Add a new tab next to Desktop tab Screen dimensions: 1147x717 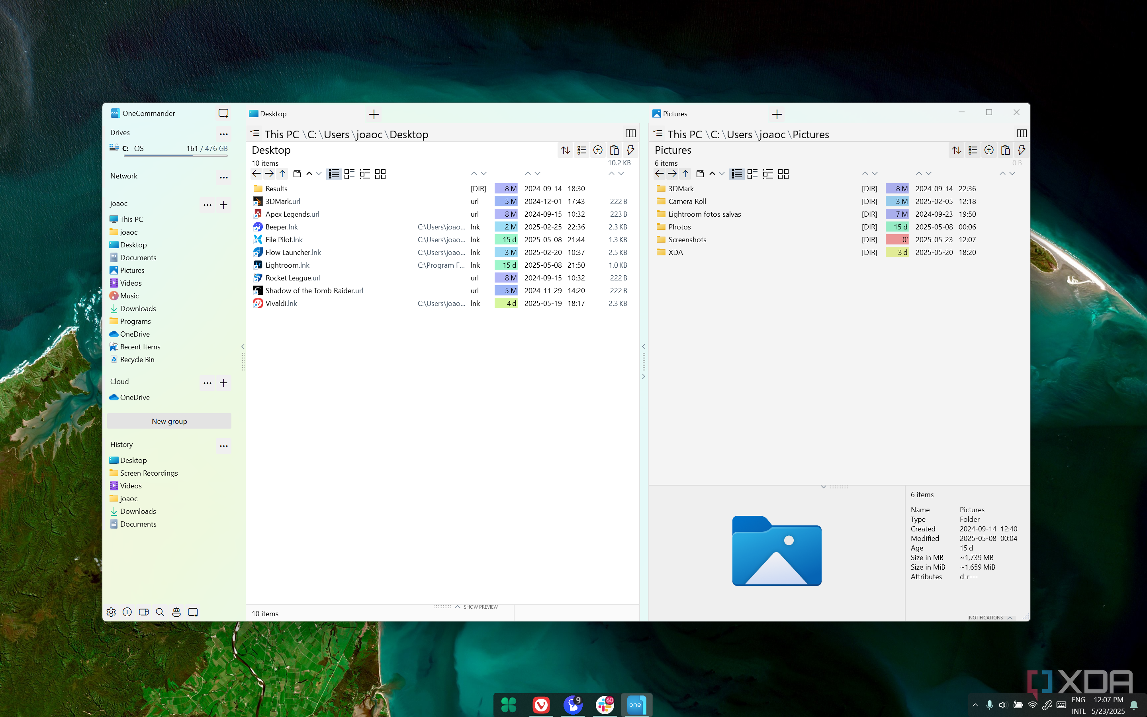(x=374, y=114)
